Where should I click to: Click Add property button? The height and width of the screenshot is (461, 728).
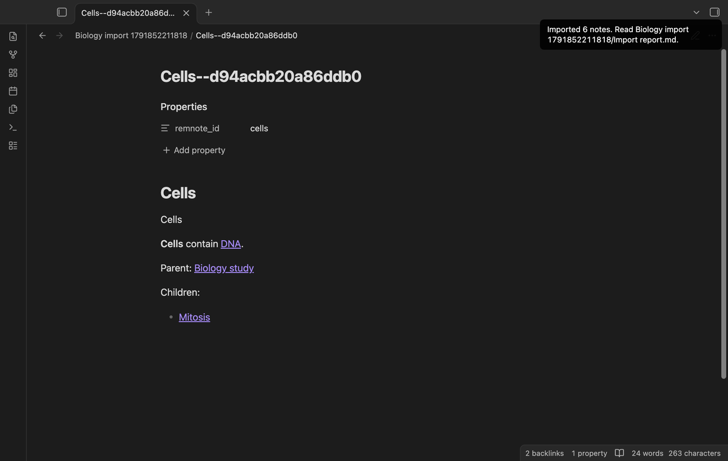[194, 150]
